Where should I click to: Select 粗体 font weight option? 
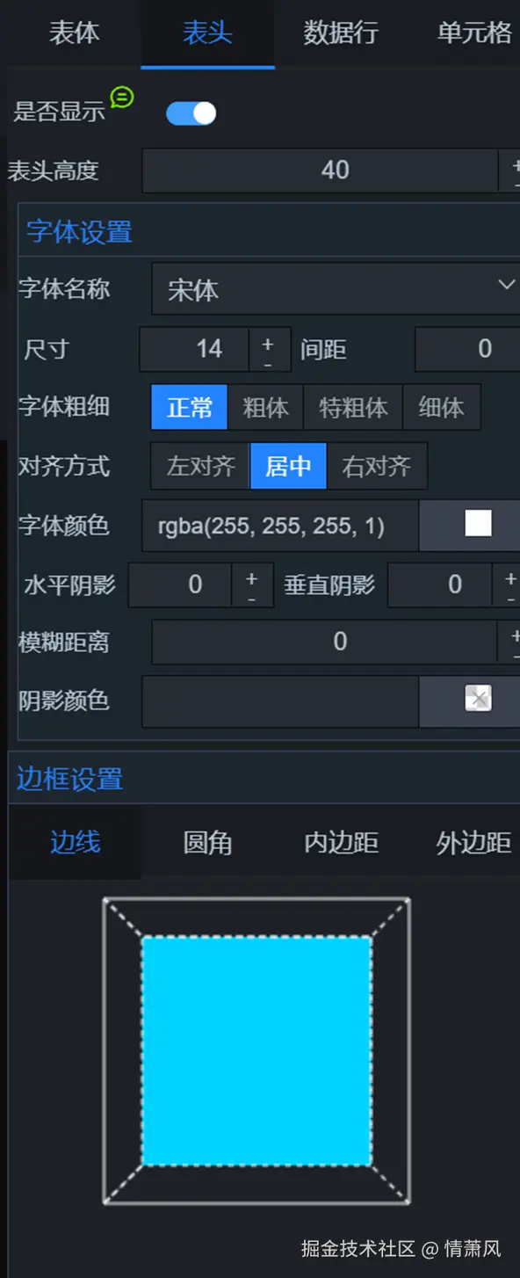[265, 408]
